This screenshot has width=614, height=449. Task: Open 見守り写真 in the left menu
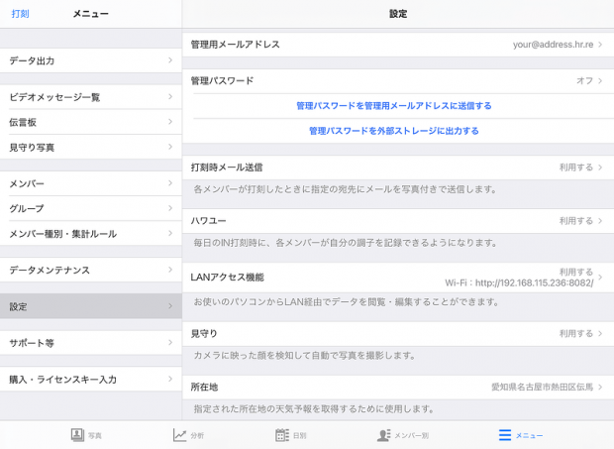coord(91,147)
